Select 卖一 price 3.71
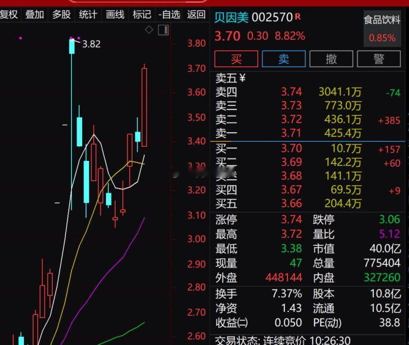The height and width of the screenshot is (345, 409). [291, 133]
